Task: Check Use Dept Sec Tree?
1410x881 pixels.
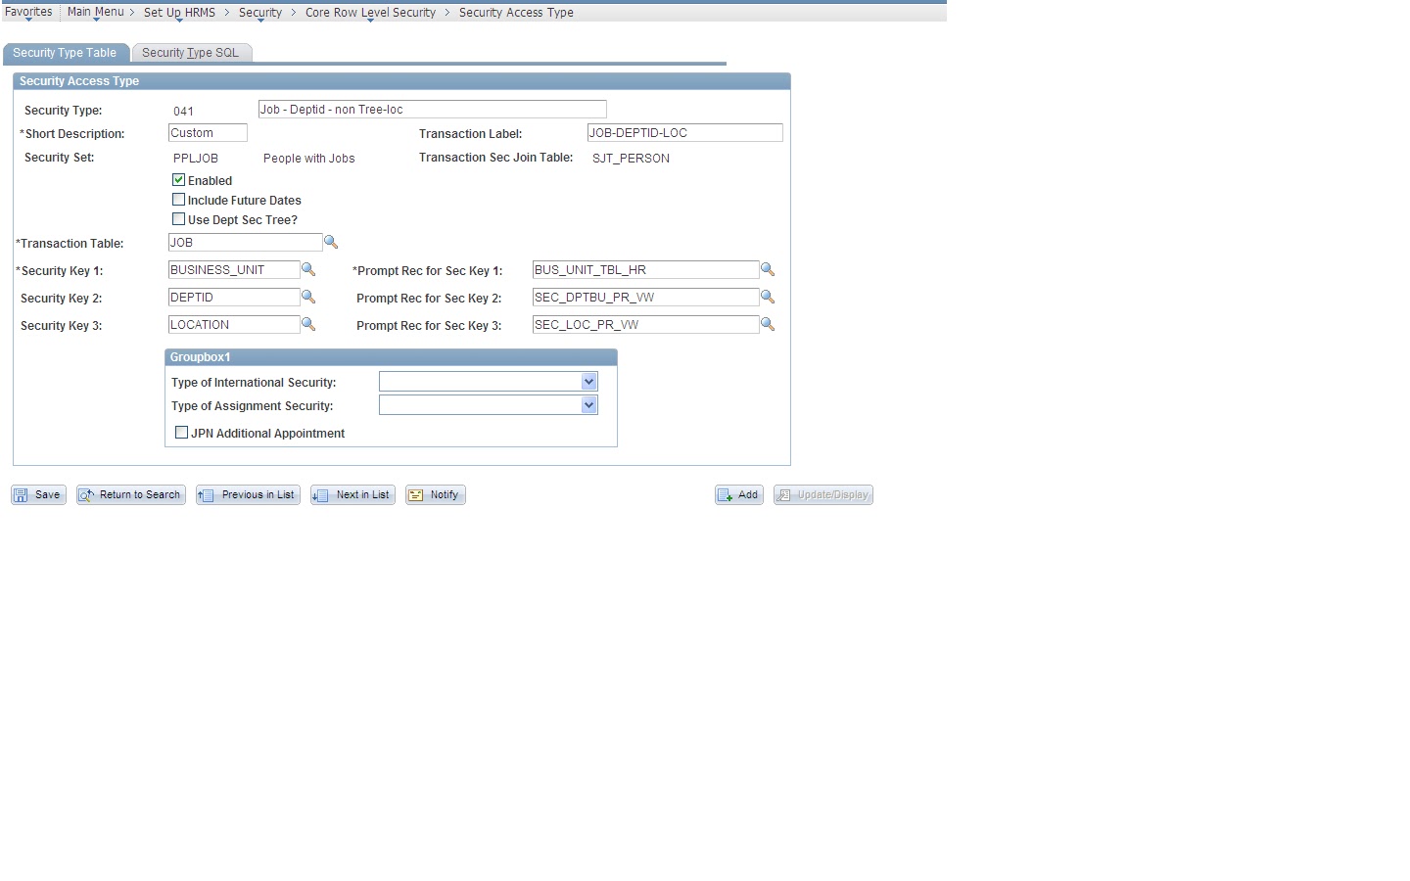Action: click(178, 218)
